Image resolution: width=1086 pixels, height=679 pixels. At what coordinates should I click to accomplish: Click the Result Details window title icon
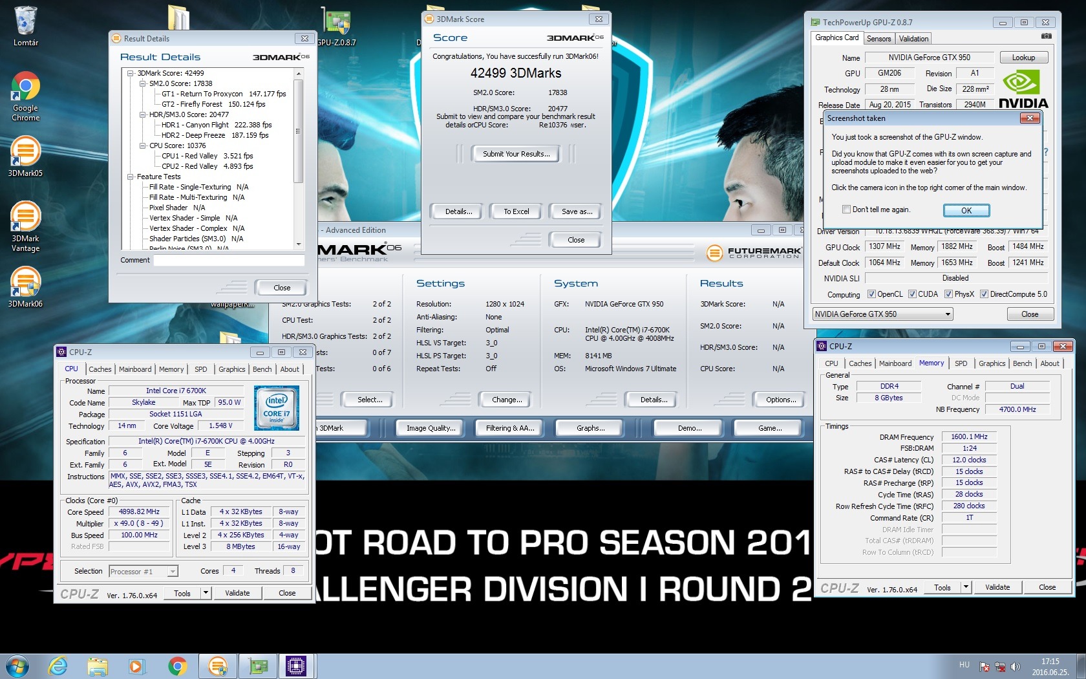click(116, 38)
